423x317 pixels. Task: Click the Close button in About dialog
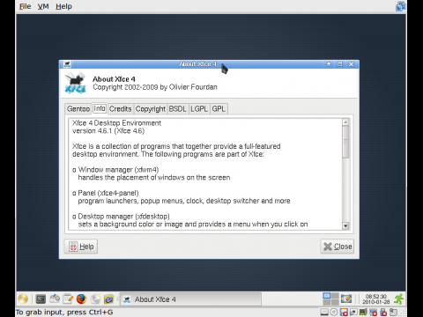[x=338, y=247]
